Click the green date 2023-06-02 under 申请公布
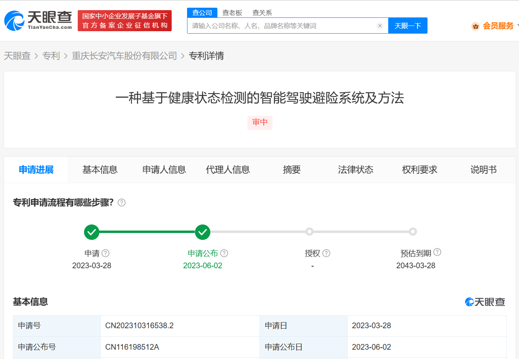 [x=202, y=266]
